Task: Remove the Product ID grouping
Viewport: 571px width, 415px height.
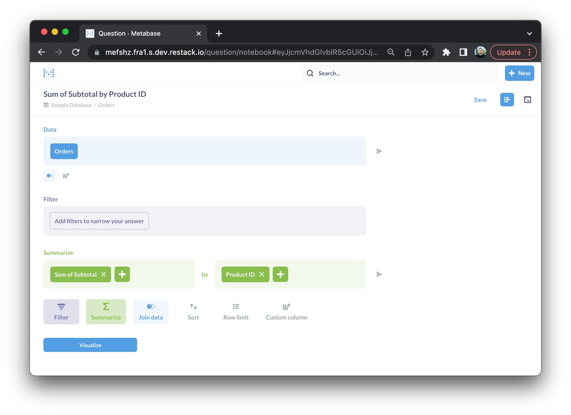Action: click(x=262, y=274)
